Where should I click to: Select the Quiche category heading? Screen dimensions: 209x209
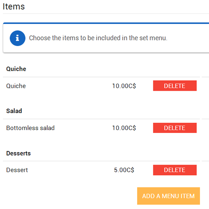click(16, 69)
